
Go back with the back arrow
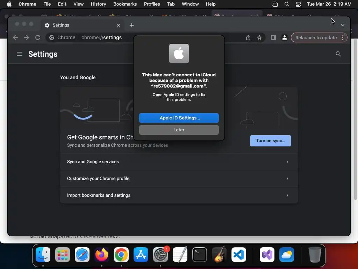15,37
